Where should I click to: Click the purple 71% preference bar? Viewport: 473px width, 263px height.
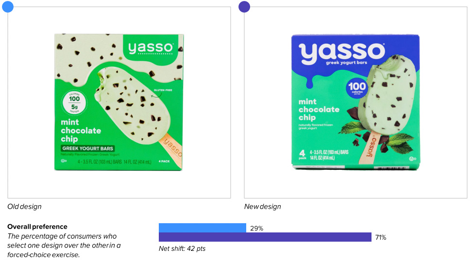(265, 237)
